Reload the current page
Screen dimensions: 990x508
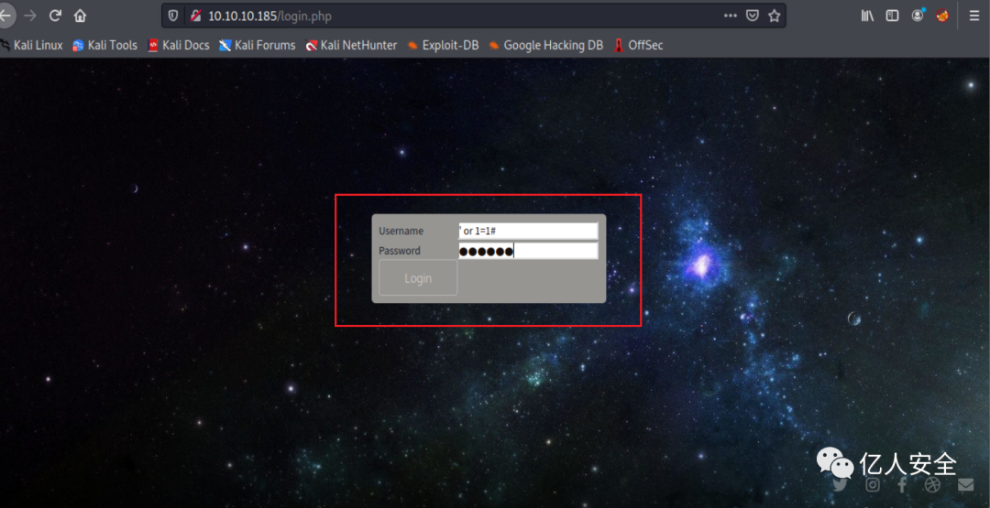click(56, 16)
